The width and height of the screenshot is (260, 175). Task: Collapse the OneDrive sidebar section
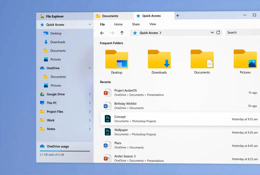(90, 68)
